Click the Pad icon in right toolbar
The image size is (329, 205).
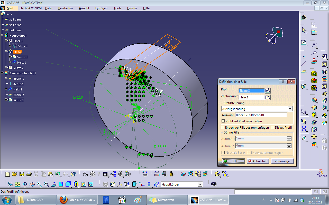click(x=324, y=57)
